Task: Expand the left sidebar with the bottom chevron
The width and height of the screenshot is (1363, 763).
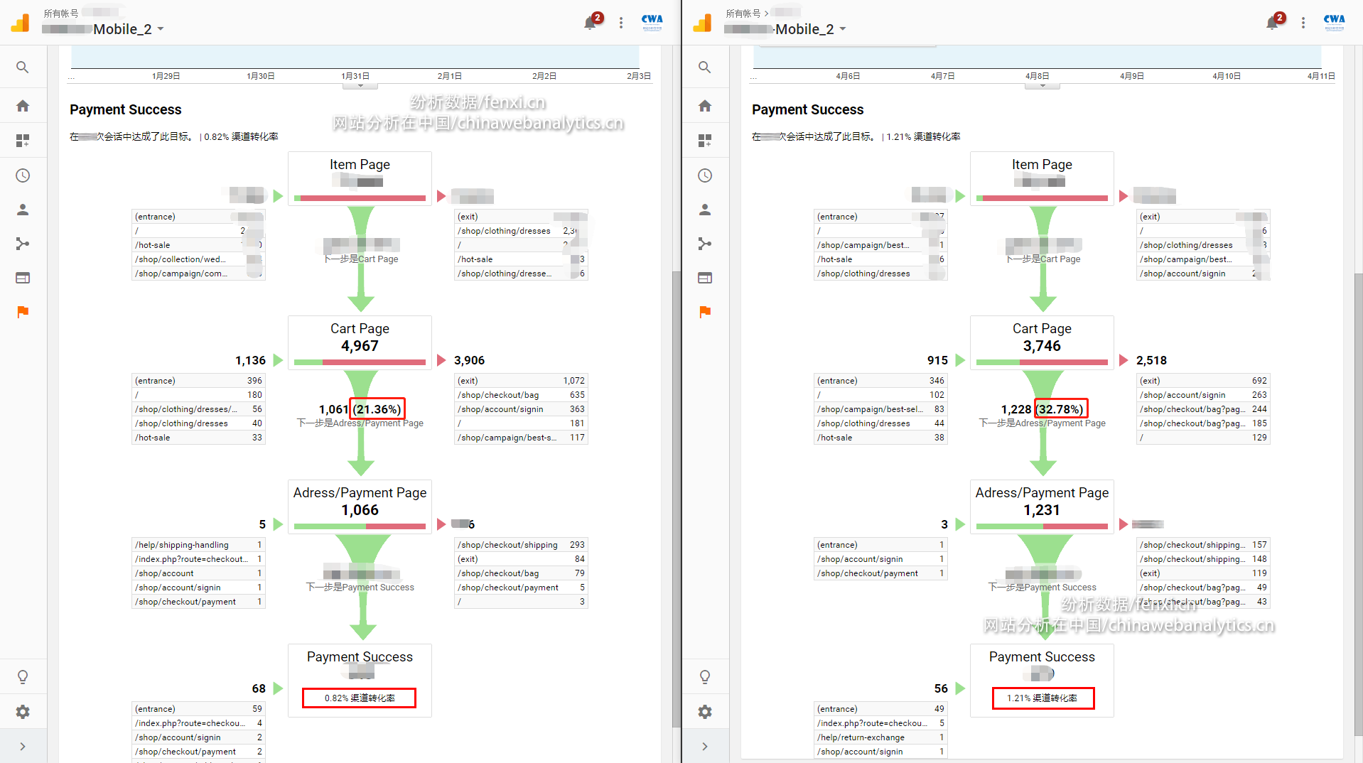Action: [23, 747]
